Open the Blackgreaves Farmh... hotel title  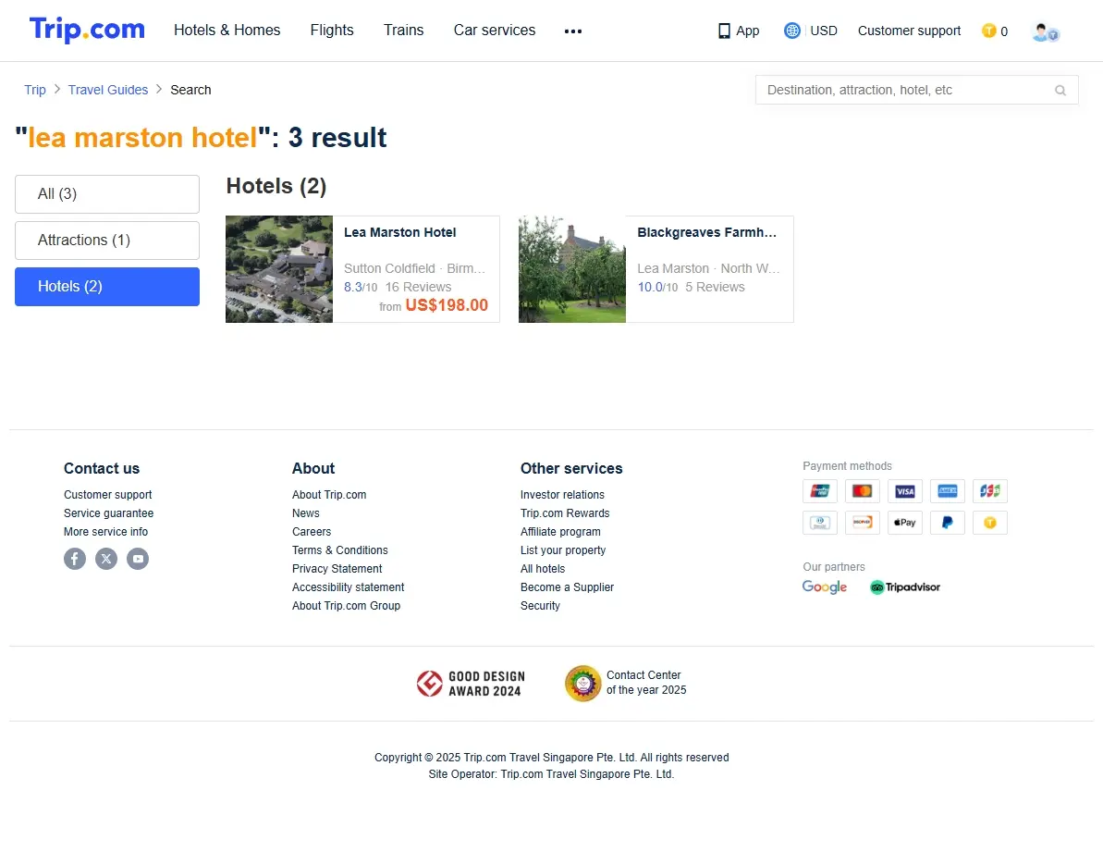coord(707,233)
